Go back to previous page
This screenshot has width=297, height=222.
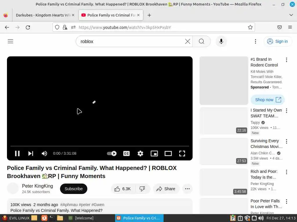point(7,27)
